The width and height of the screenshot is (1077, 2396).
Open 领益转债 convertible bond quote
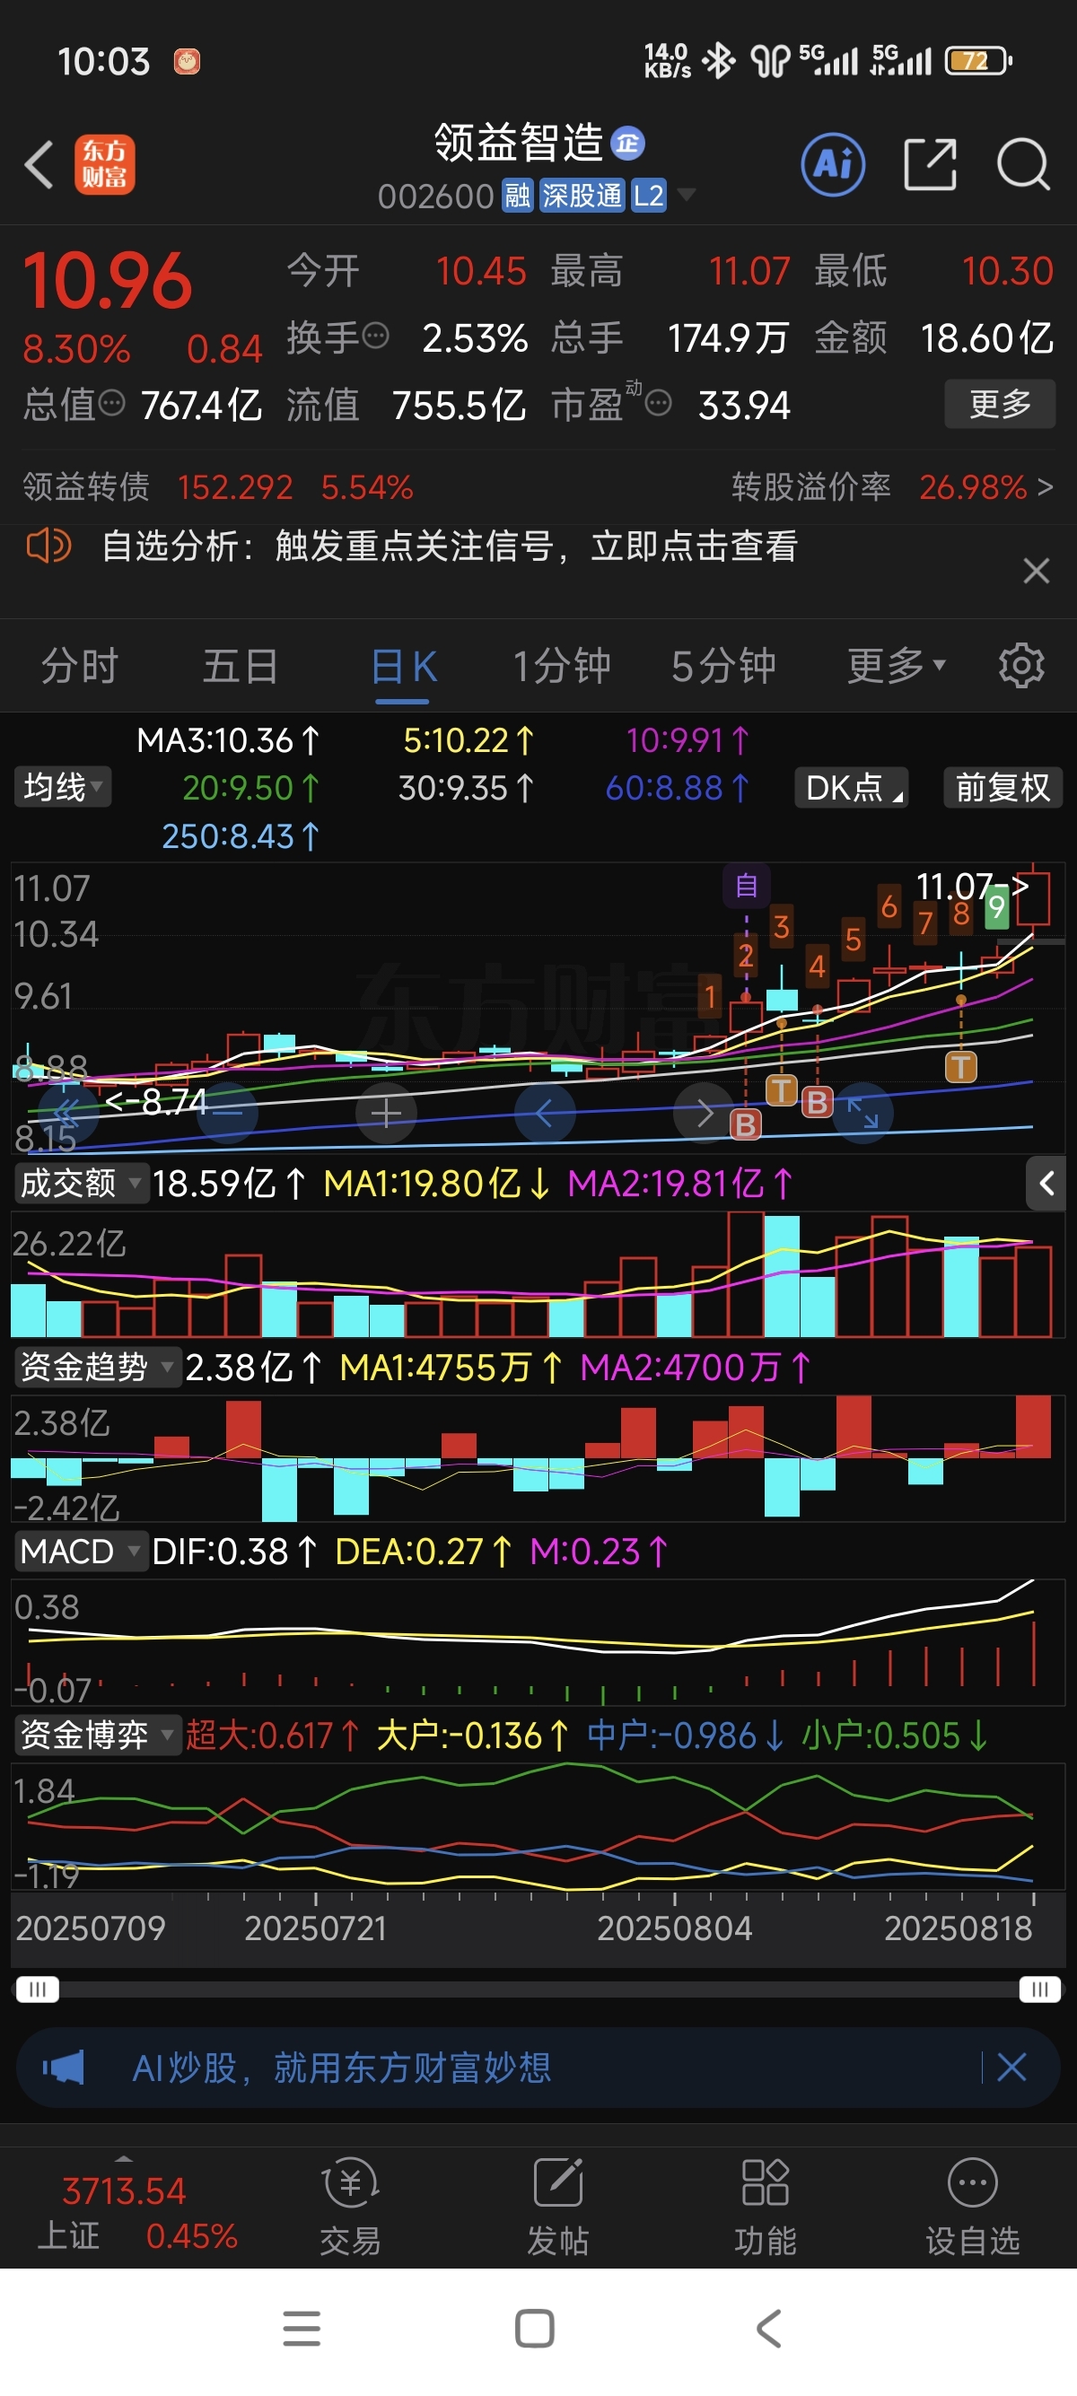[x=217, y=486]
